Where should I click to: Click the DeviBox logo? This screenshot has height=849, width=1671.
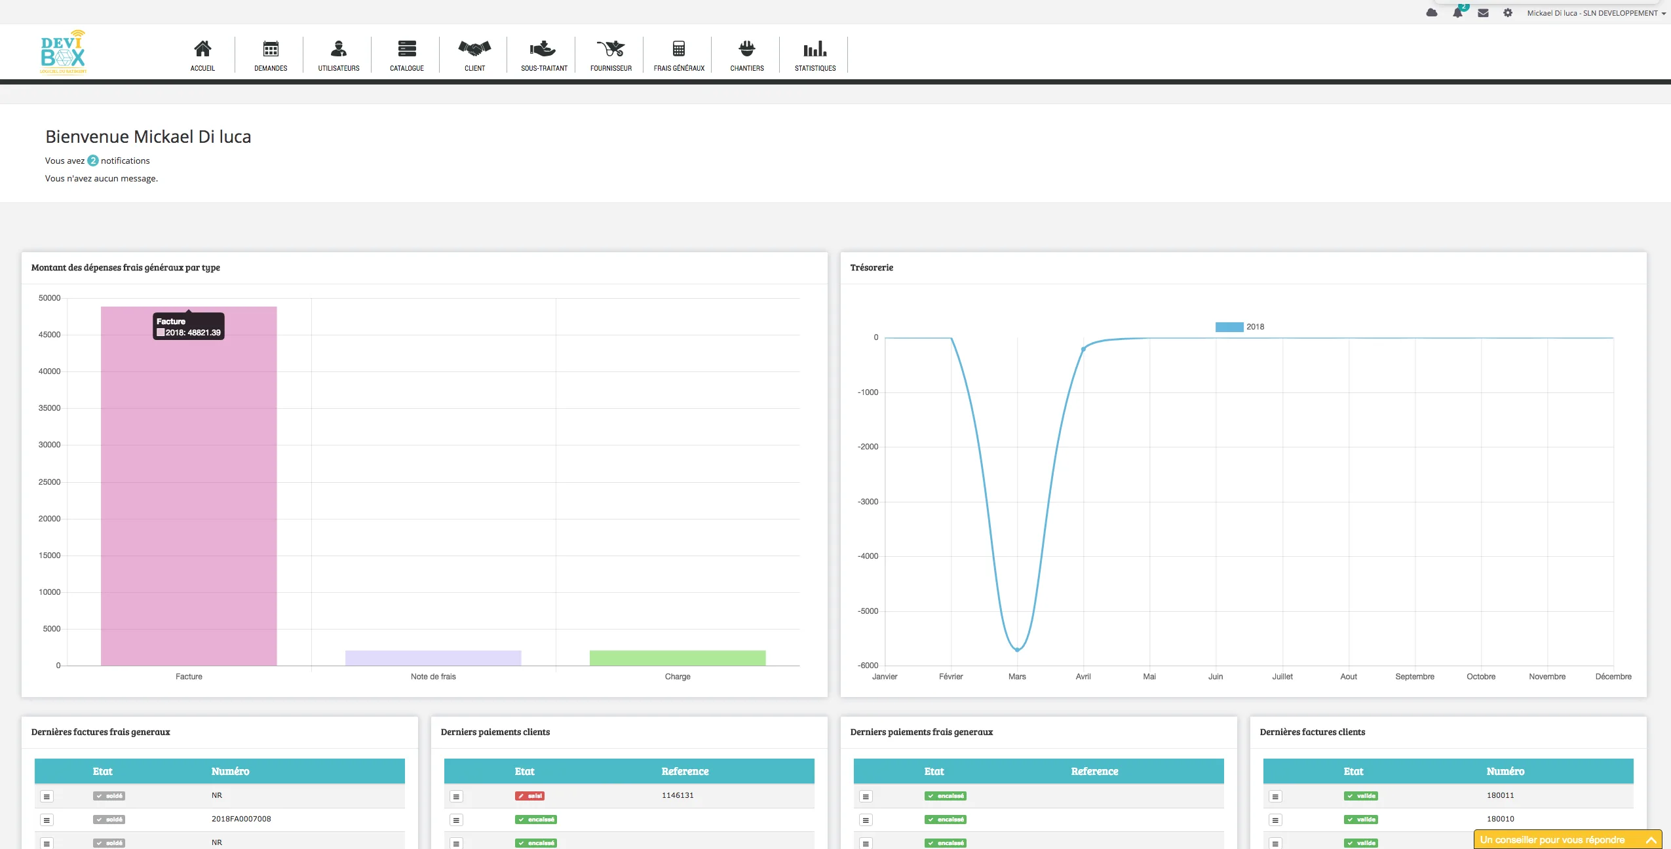click(63, 52)
